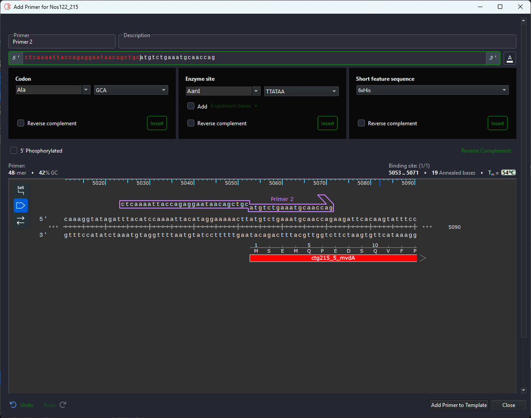531x418 pixels.
Task: Click the vertical scrollbar down arrow
Action: coord(523,390)
